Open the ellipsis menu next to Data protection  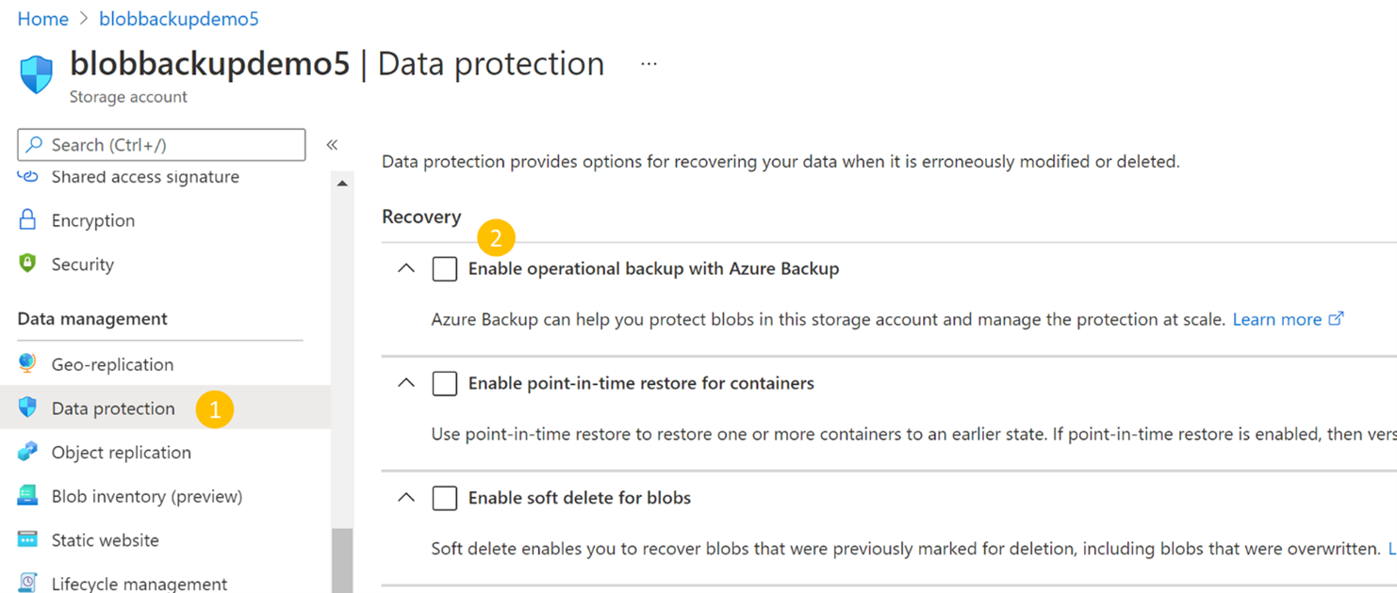coord(648,64)
